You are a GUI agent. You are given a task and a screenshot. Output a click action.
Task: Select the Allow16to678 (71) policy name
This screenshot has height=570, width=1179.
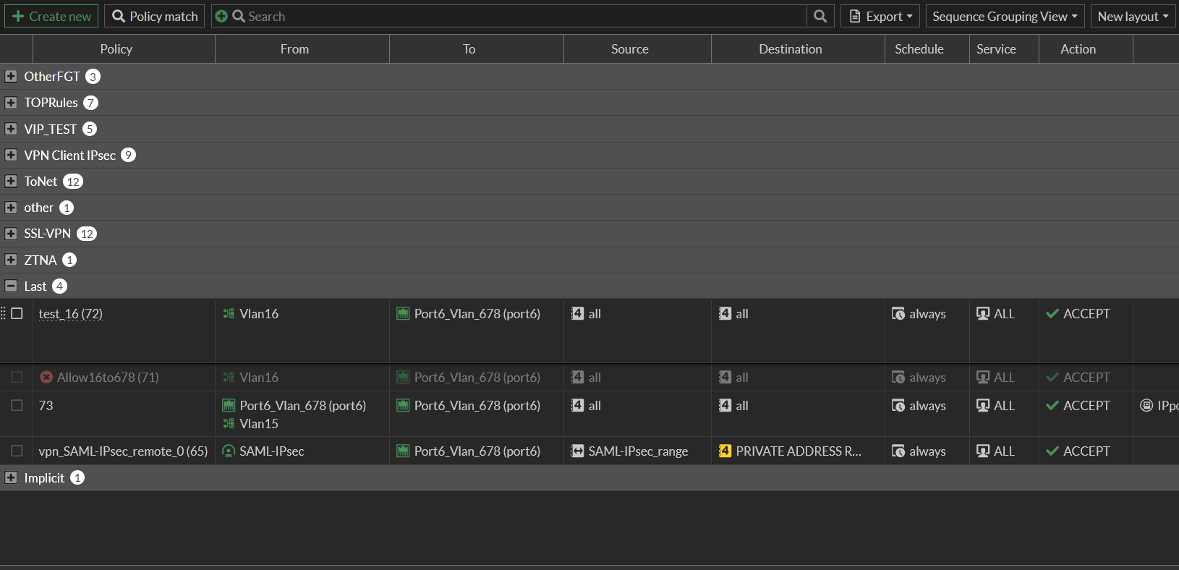point(108,377)
